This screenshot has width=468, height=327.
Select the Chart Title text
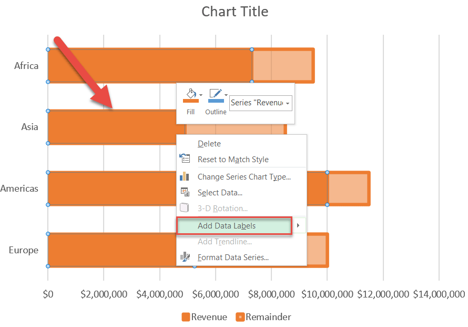235,12
